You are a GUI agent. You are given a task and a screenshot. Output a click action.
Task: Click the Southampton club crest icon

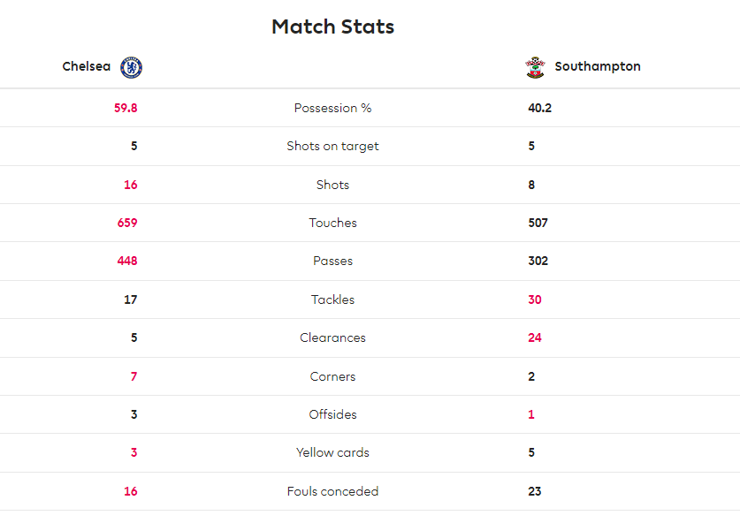[x=535, y=67]
